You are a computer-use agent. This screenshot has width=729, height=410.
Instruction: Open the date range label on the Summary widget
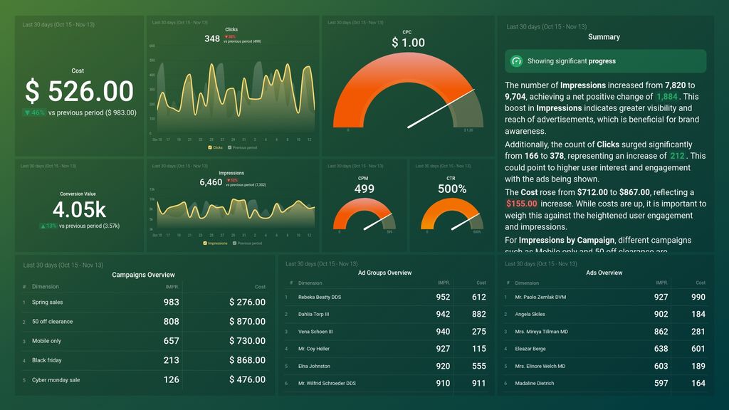[546, 27]
